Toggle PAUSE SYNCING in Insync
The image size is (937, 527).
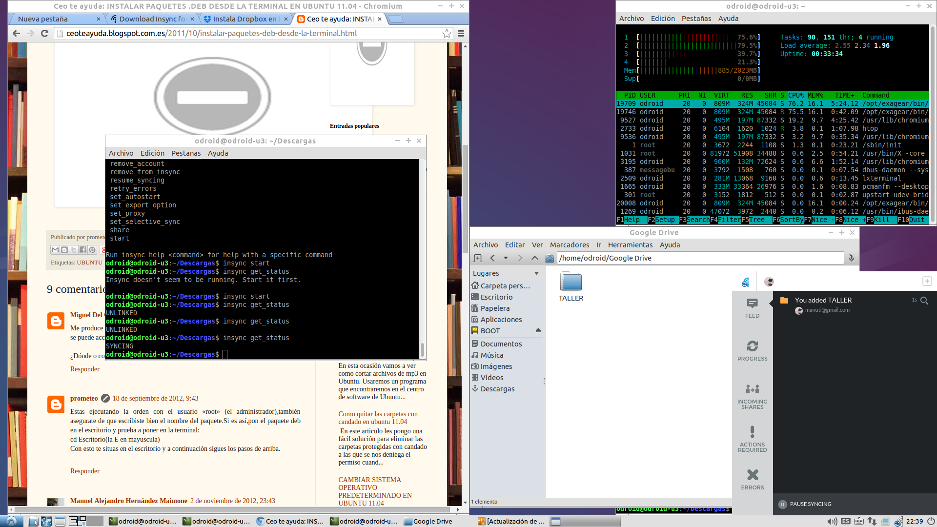pos(805,504)
